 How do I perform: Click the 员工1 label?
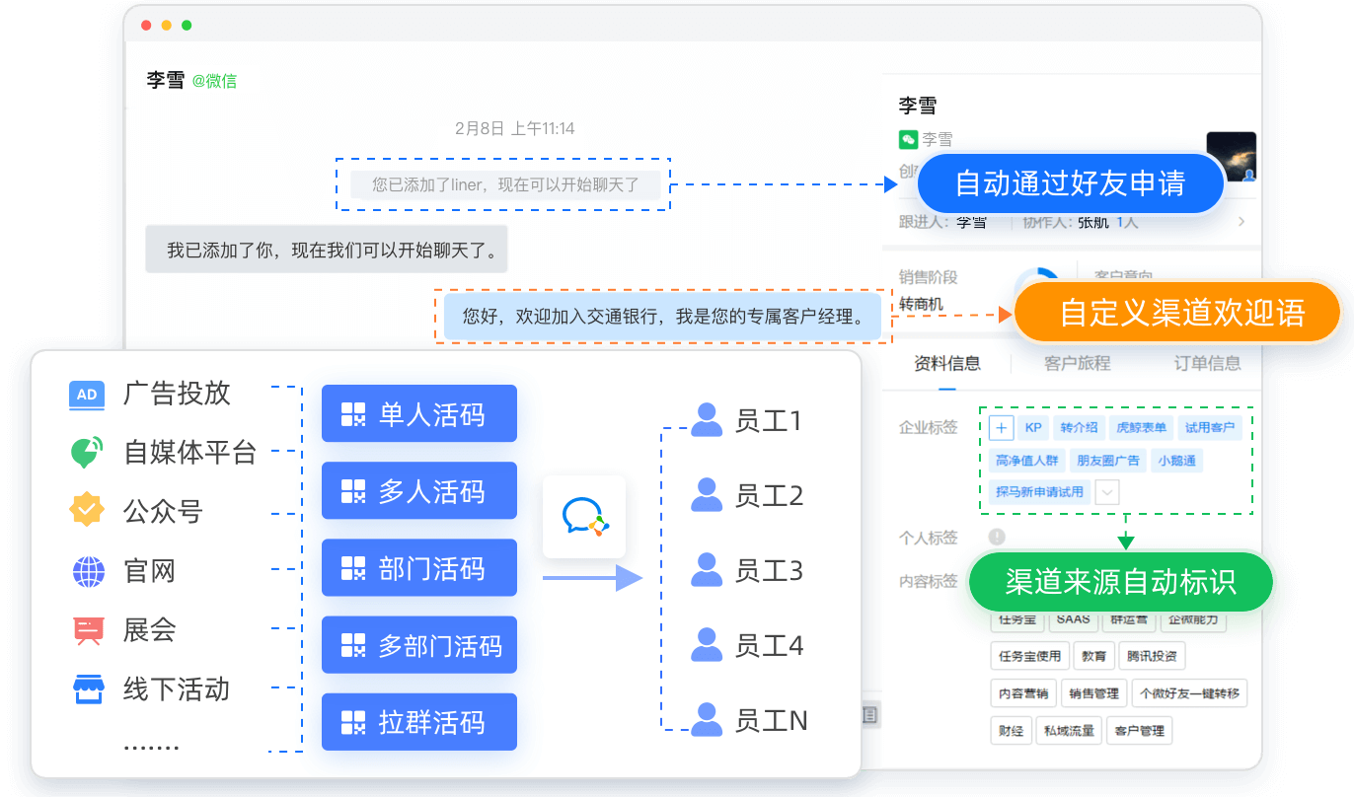[769, 421]
